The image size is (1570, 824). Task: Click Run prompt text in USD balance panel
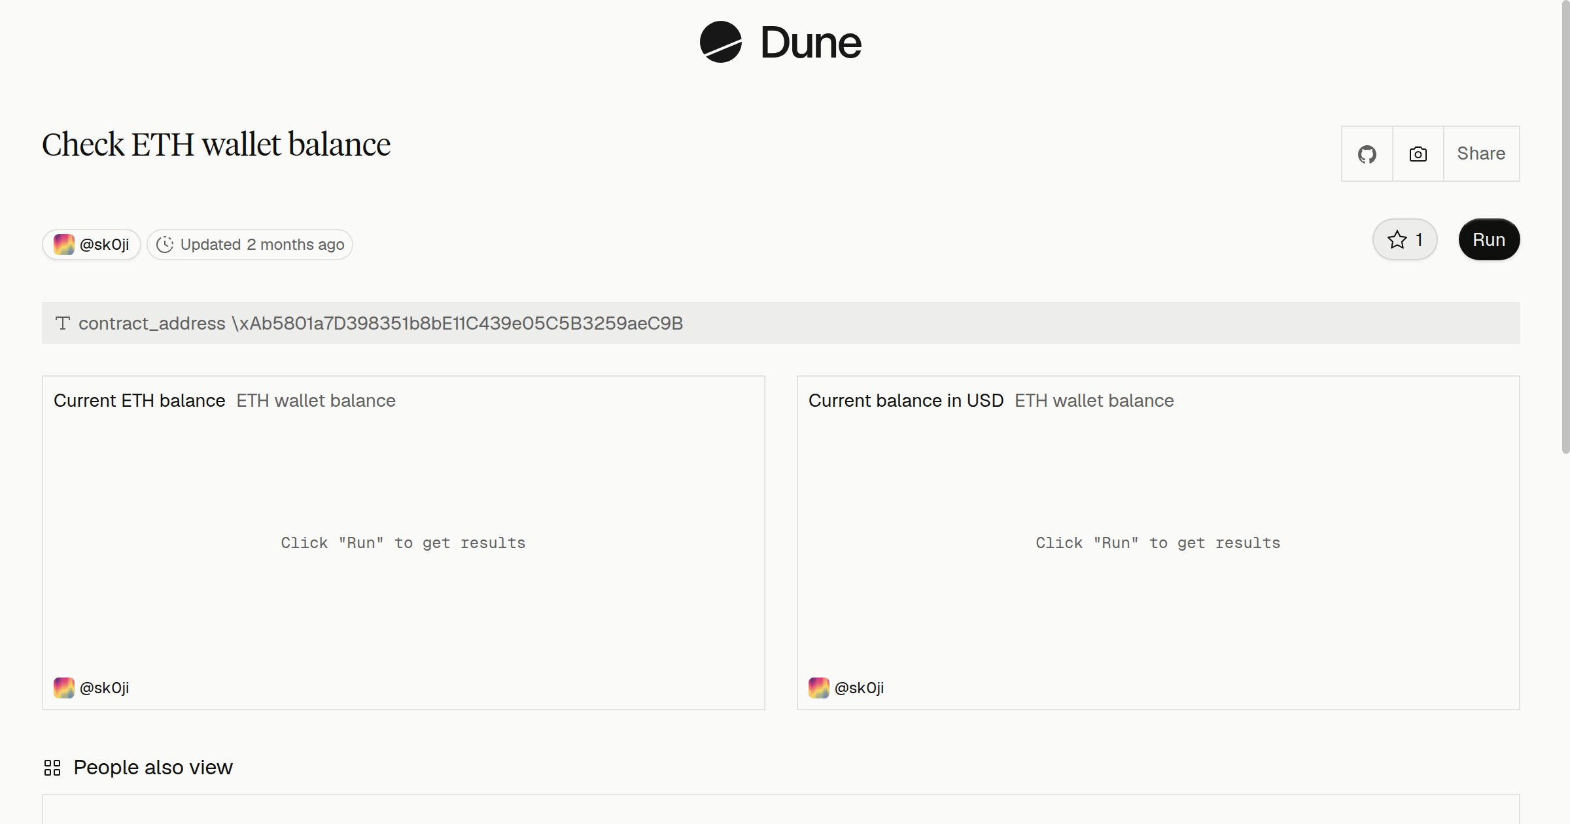1158,543
